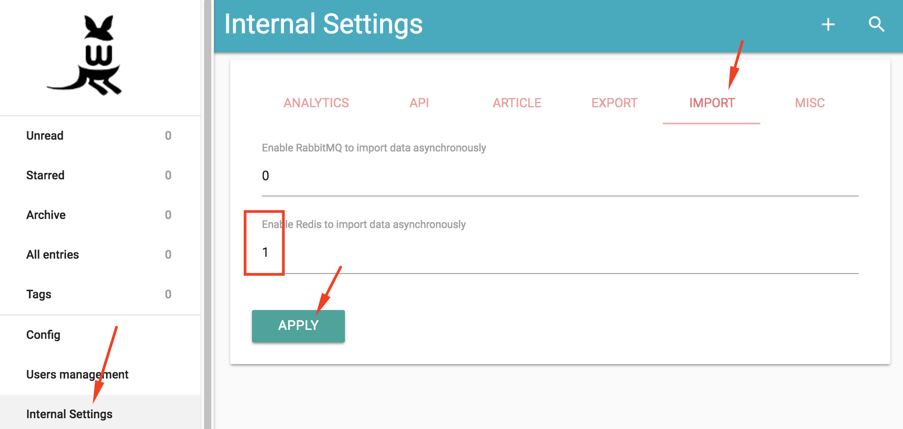Click the plus add-entry icon
Image resolution: width=903 pixels, height=429 pixels.
point(828,24)
